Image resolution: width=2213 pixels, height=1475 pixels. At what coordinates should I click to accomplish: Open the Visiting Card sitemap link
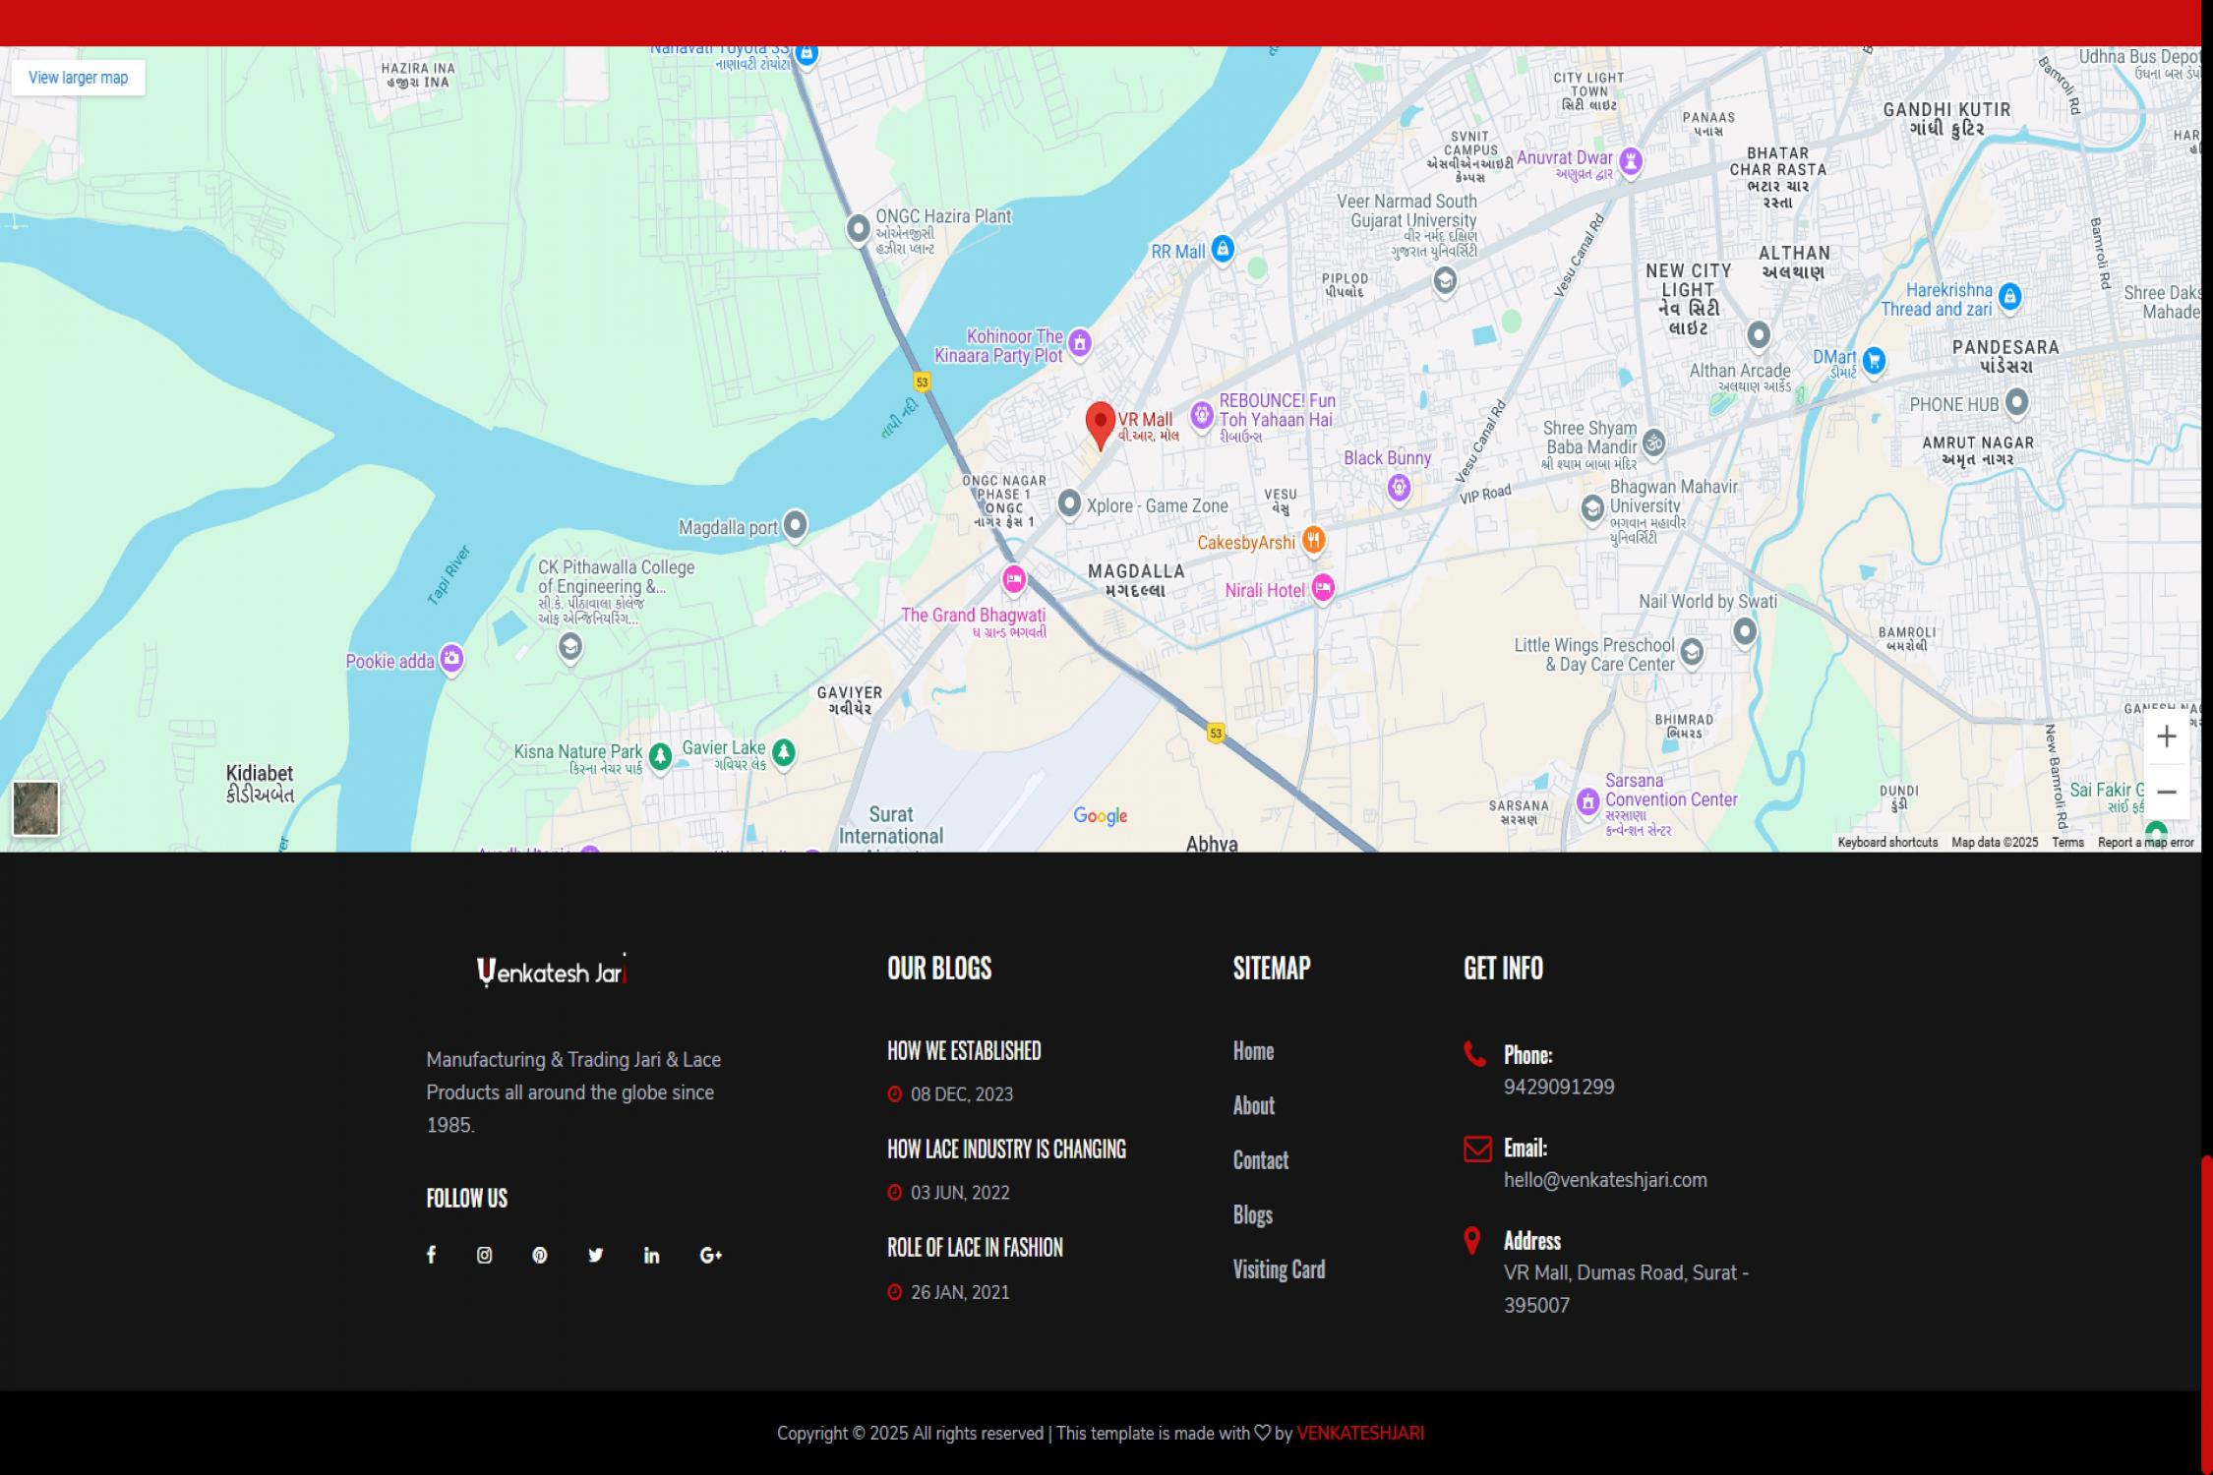[1279, 1269]
